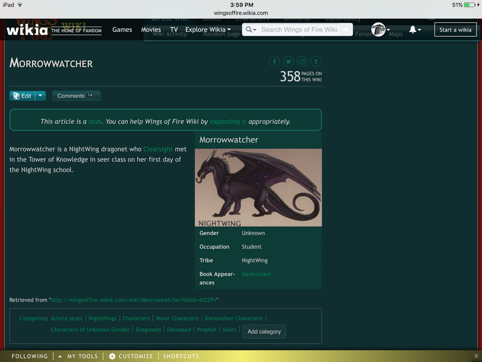Click the user avatar icon
Viewport: 482px width, 362px height.
(x=378, y=30)
